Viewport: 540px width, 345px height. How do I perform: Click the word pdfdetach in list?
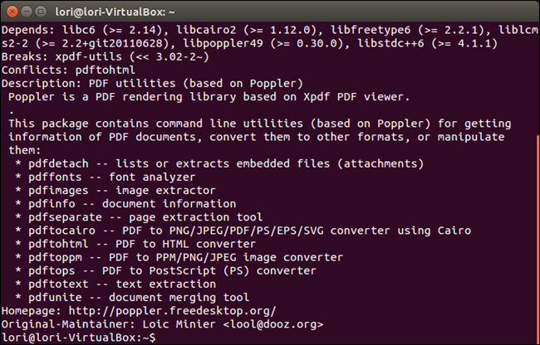[58, 163]
